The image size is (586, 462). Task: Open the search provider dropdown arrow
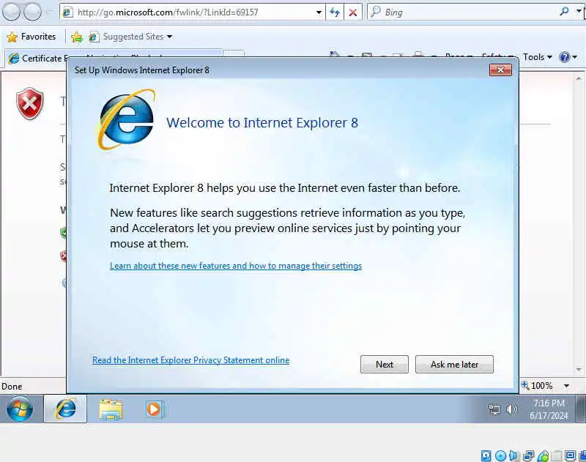pyautogui.click(x=579, y=12)
